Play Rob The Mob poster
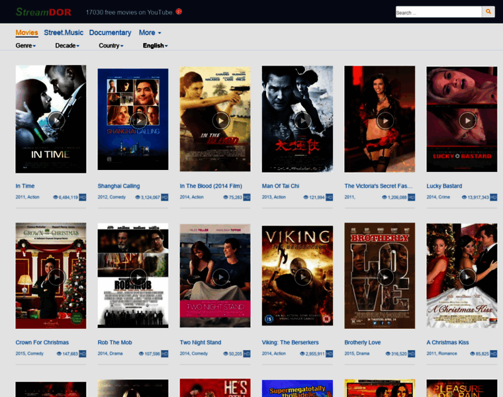The width and height of the screenshot is (503, 397). (x=133, y=276)
